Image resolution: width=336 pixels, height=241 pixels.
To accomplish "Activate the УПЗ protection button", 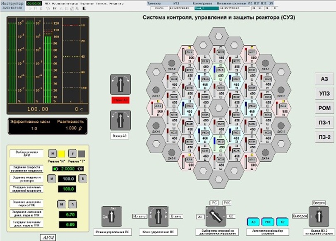I will (324, 94).
